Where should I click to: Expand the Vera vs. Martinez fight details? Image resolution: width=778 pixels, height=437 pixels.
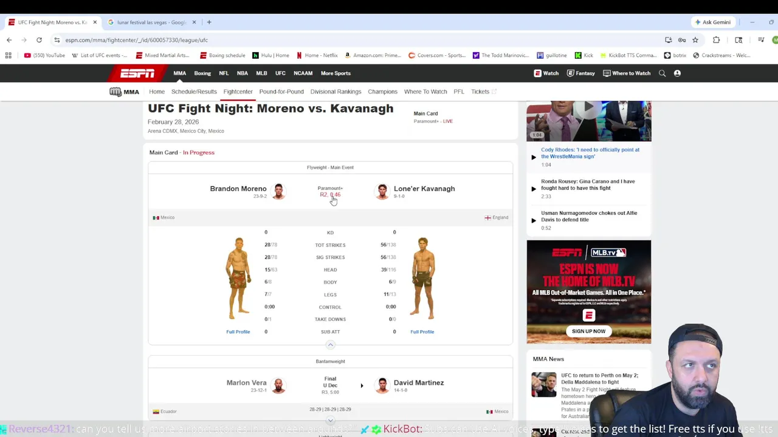(x=330, y=420)
